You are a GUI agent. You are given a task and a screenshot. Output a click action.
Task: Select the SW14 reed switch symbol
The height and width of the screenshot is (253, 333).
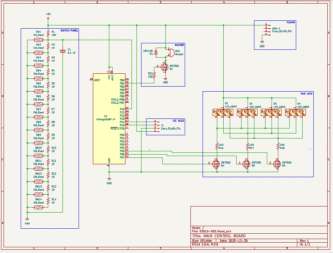(38, 207)
